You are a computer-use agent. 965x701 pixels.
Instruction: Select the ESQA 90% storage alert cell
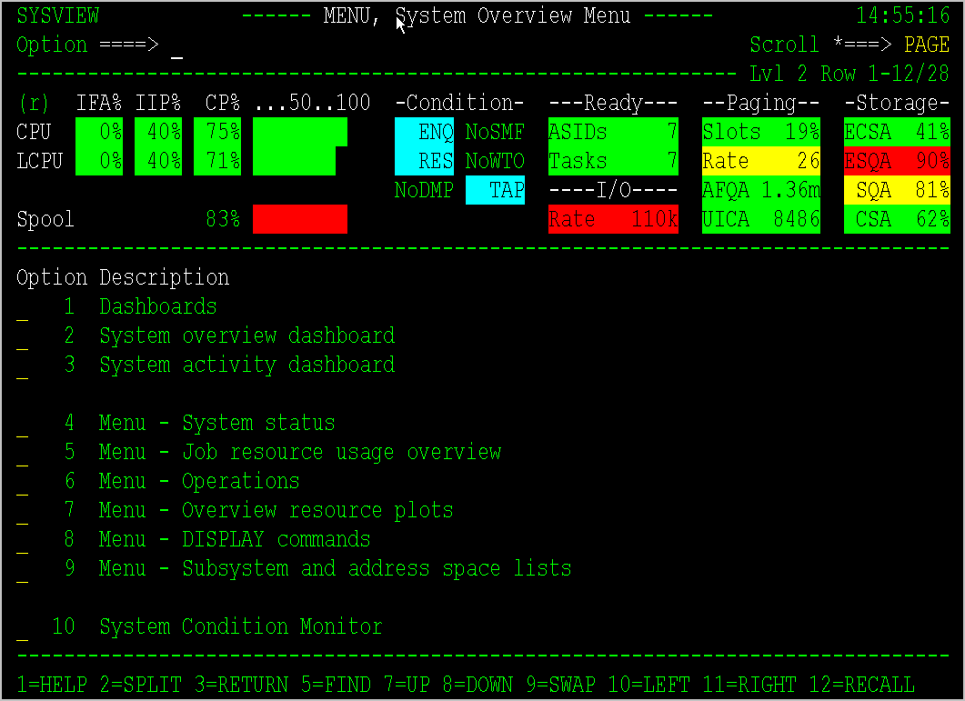[897, 161]
